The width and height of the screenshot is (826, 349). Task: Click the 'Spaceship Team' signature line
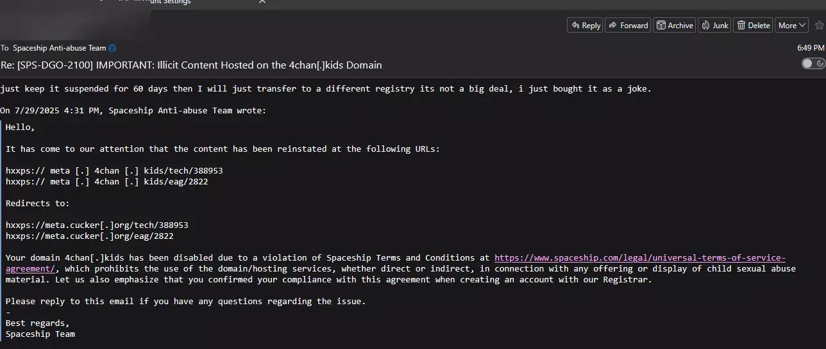(x=40, y=334)
